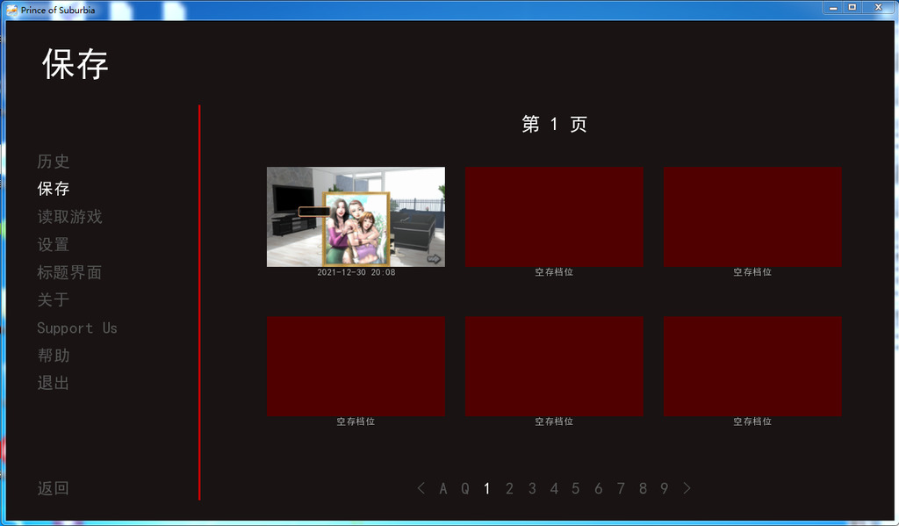Switch to save page 9
This screenshot has height=526, width=899.
click(665, 488)
